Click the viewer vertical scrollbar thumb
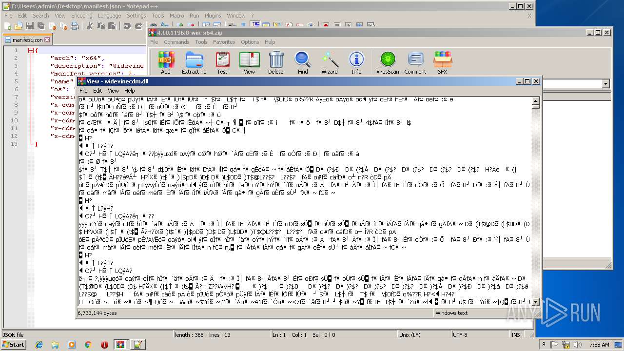624x351 pixels. [535, 106]
